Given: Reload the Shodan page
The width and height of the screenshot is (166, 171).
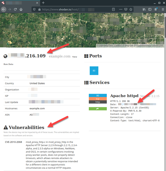Looking at the screenshot, I should pyautogui.click(x=15, y=9).
